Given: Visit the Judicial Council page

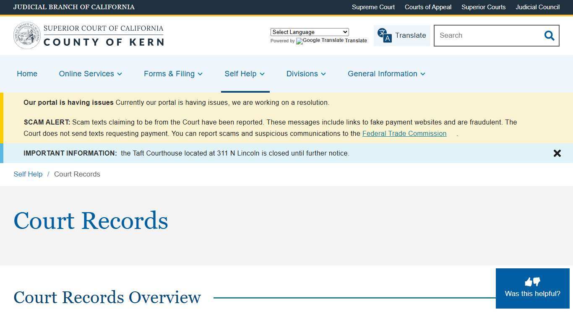Looking at the screenshot, I should coord(537,7).
